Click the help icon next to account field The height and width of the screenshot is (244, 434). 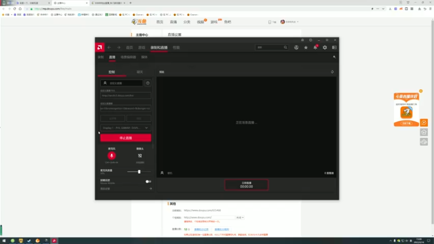click(148, 83)
